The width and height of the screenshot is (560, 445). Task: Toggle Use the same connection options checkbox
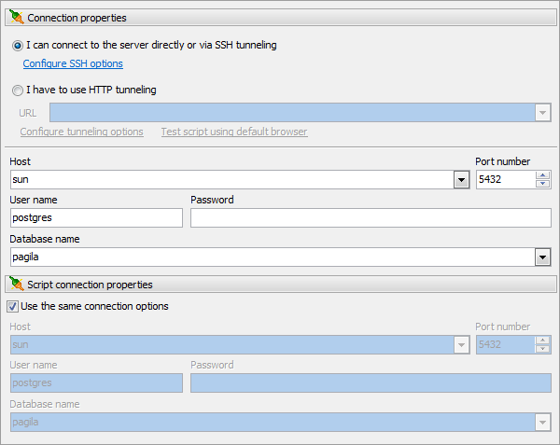click(12, 307)
